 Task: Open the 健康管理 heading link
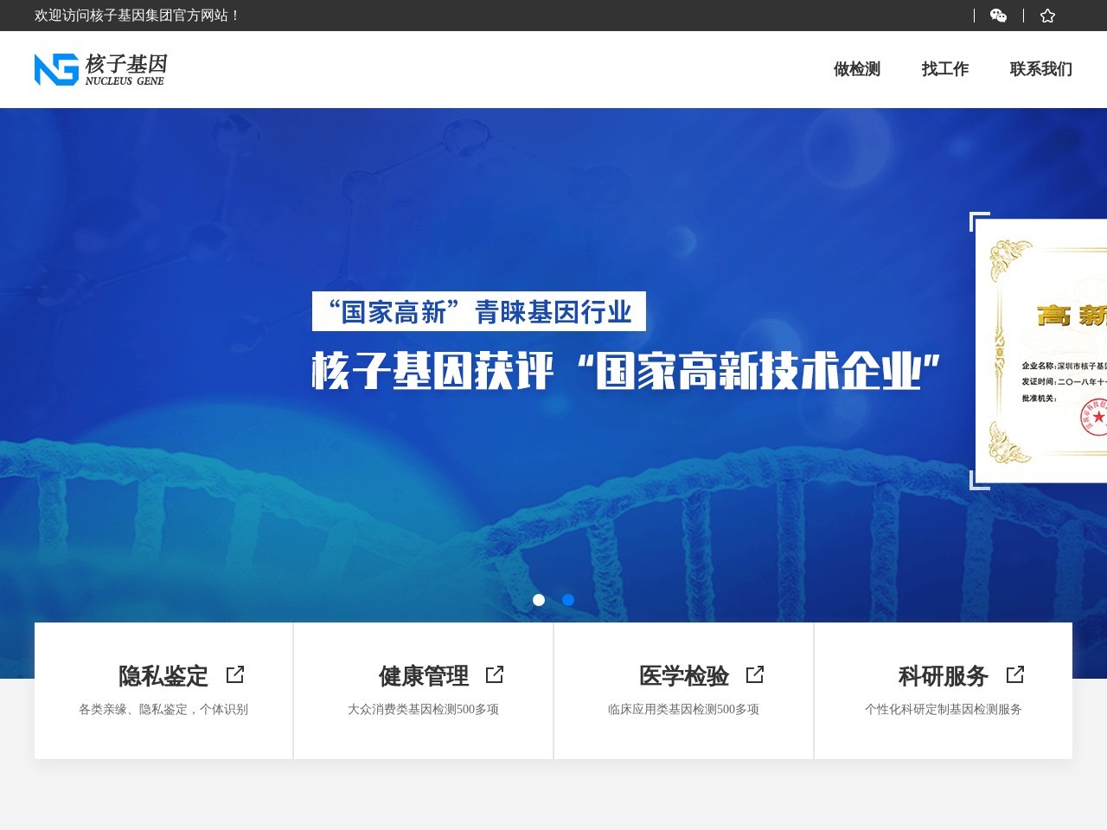pos(424,675)
